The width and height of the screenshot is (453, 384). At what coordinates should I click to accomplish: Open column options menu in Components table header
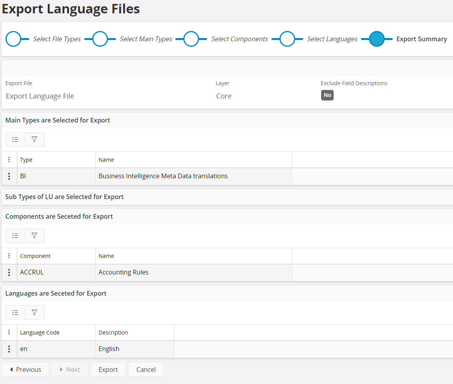[9, 256]
